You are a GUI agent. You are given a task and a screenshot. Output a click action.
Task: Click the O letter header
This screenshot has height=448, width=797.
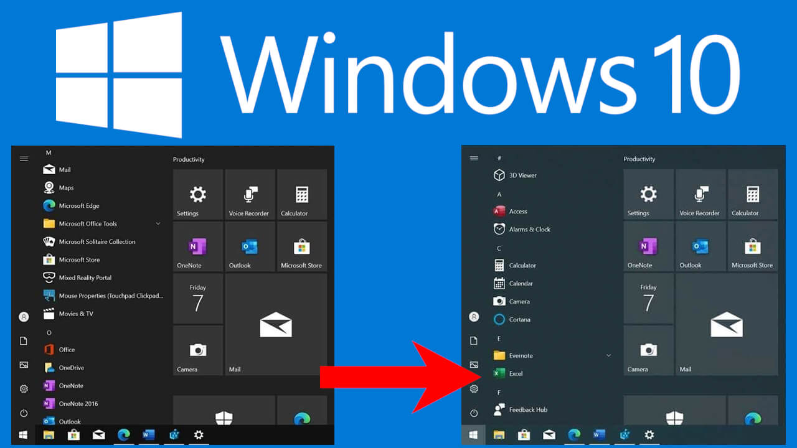coord(49,333)
